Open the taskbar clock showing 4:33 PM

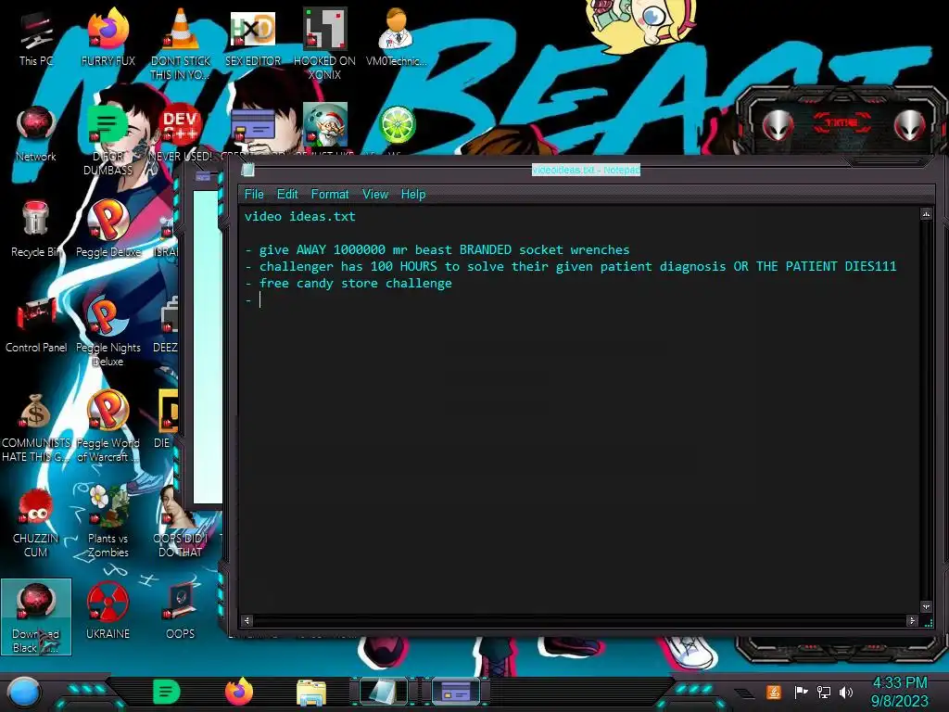click(x=899, y=692)
